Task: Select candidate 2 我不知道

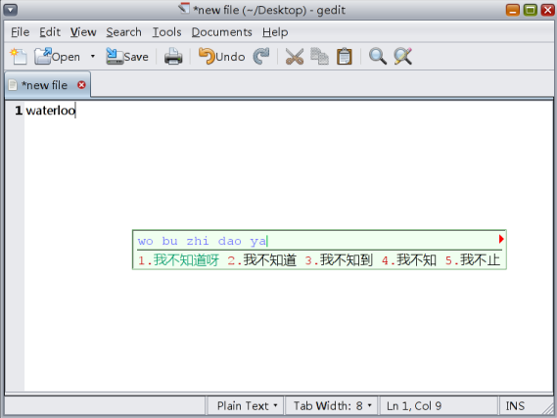Action: click(262, 260)
